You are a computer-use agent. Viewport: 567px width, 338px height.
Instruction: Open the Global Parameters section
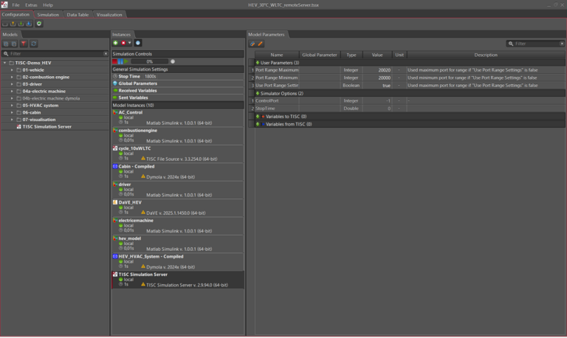(x=137, y=83)
